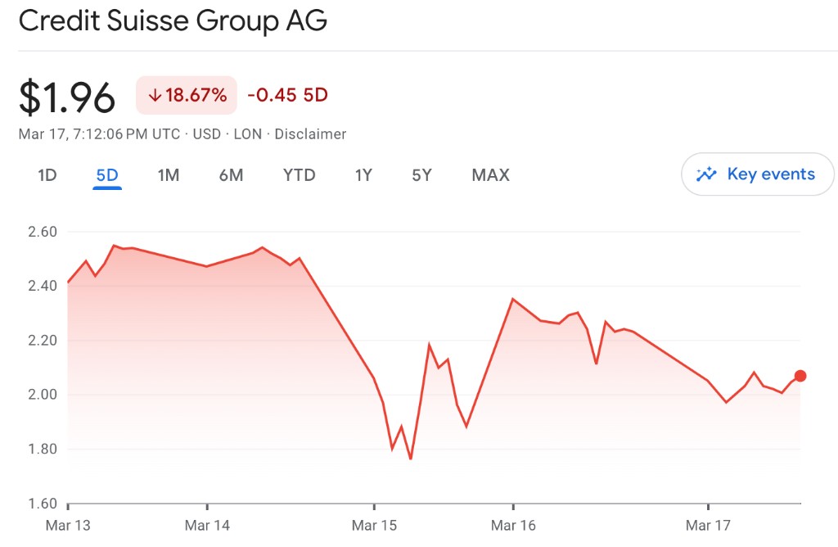
Task: Click the red endpoint dot on the chart
Action: [800, 376]
